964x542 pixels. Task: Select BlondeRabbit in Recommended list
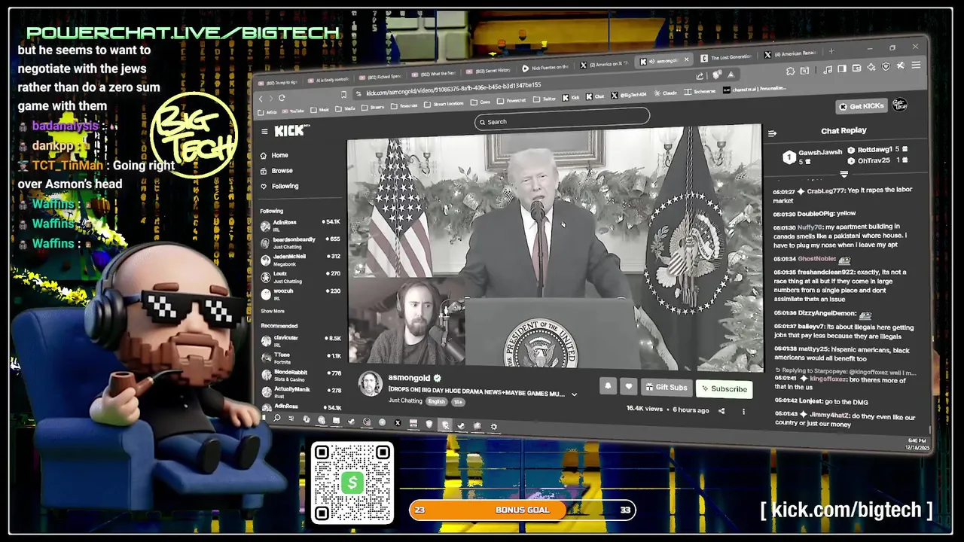(x=300, y=375)
